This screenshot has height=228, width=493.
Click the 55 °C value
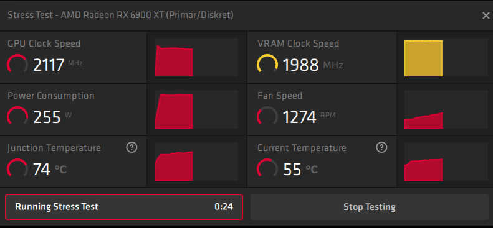[x=300, y=170]
